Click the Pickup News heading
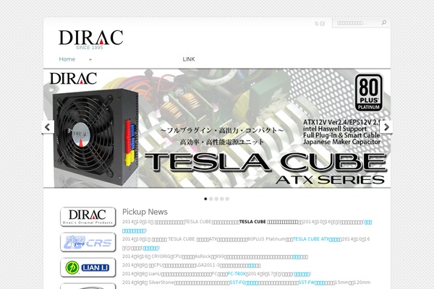This screenshot has width=434, height=289. click(145, 212)
